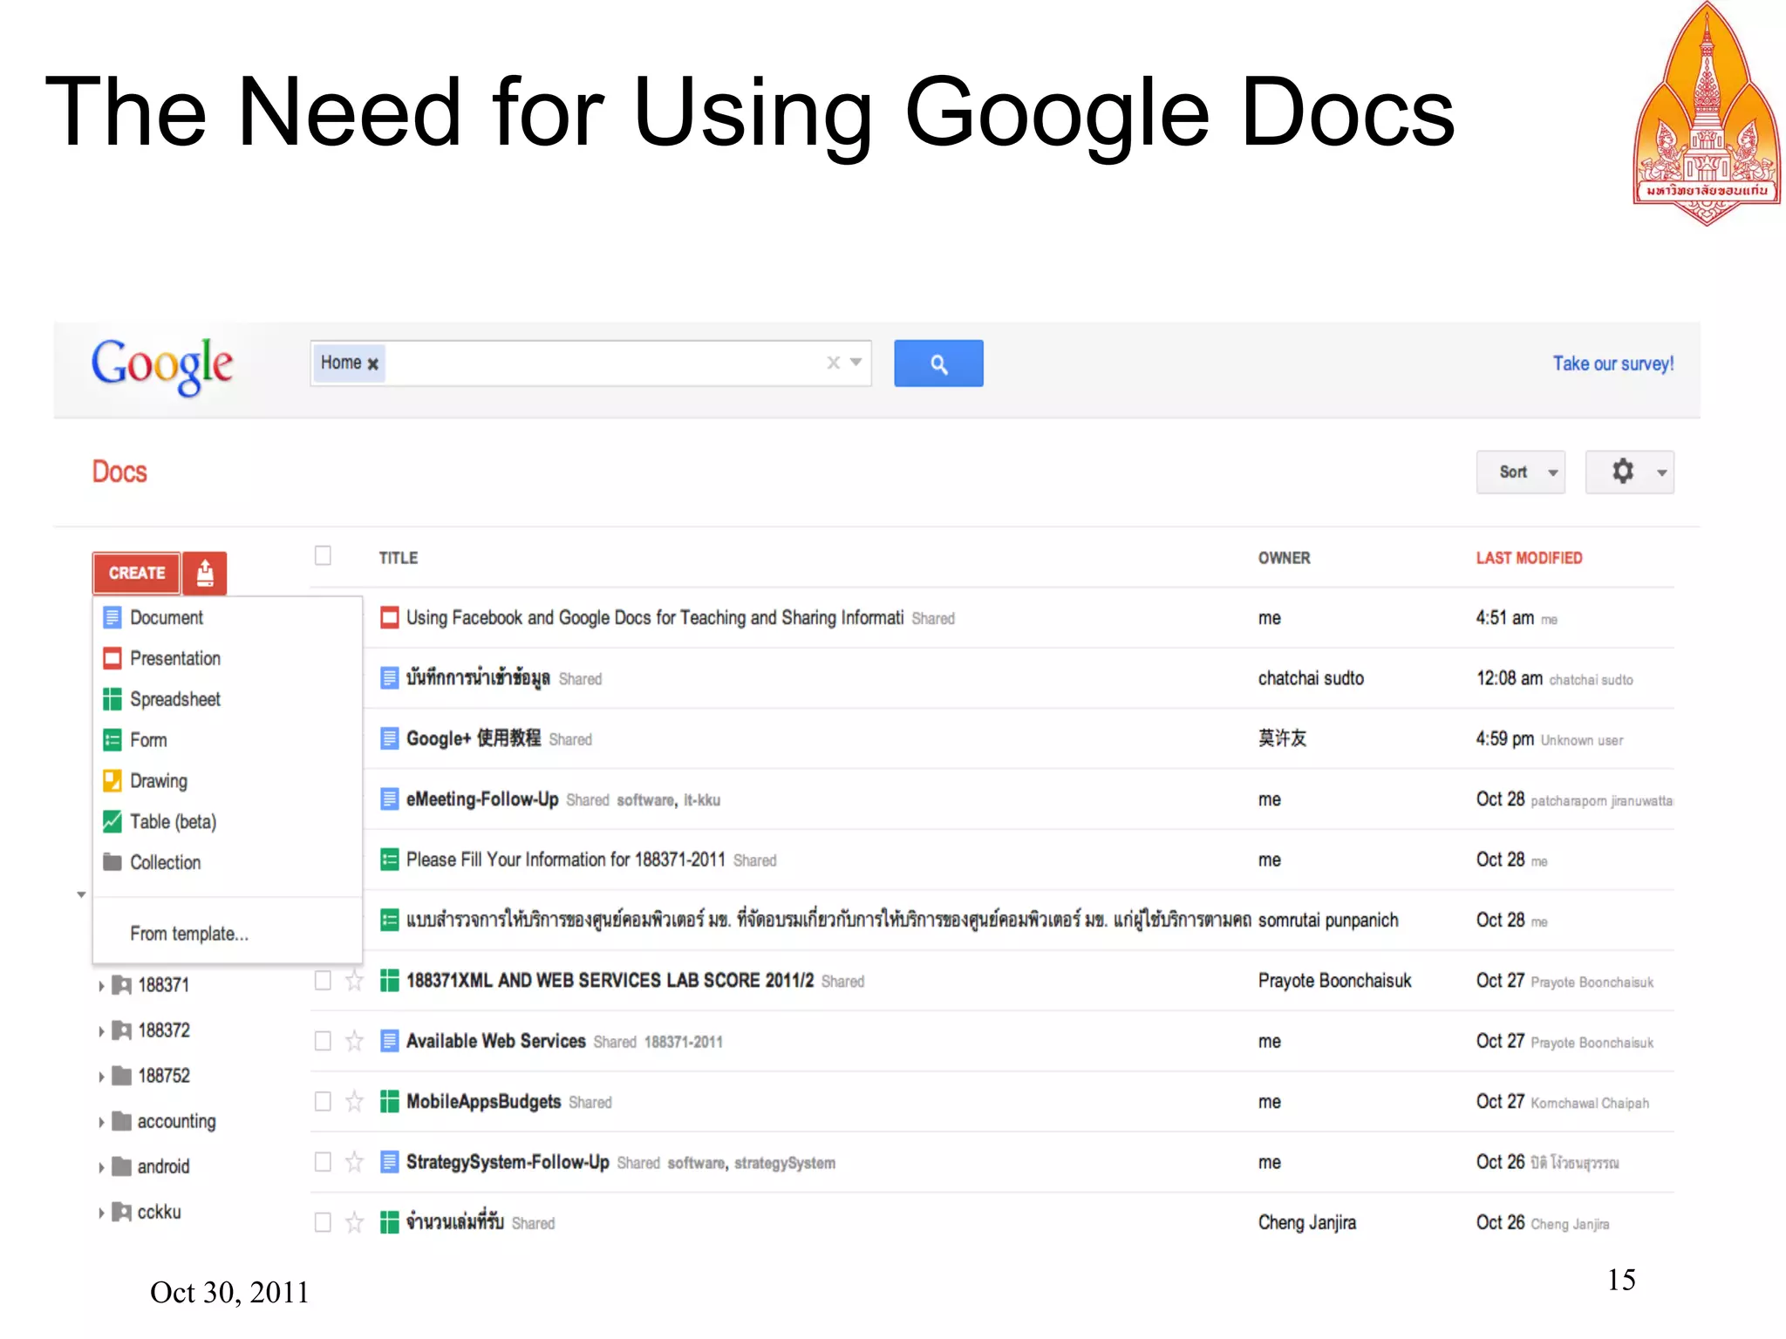Expand the 188752 folder

[x=101, y=1077]
